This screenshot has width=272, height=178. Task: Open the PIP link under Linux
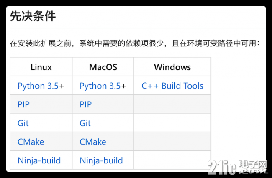[23, 104]
